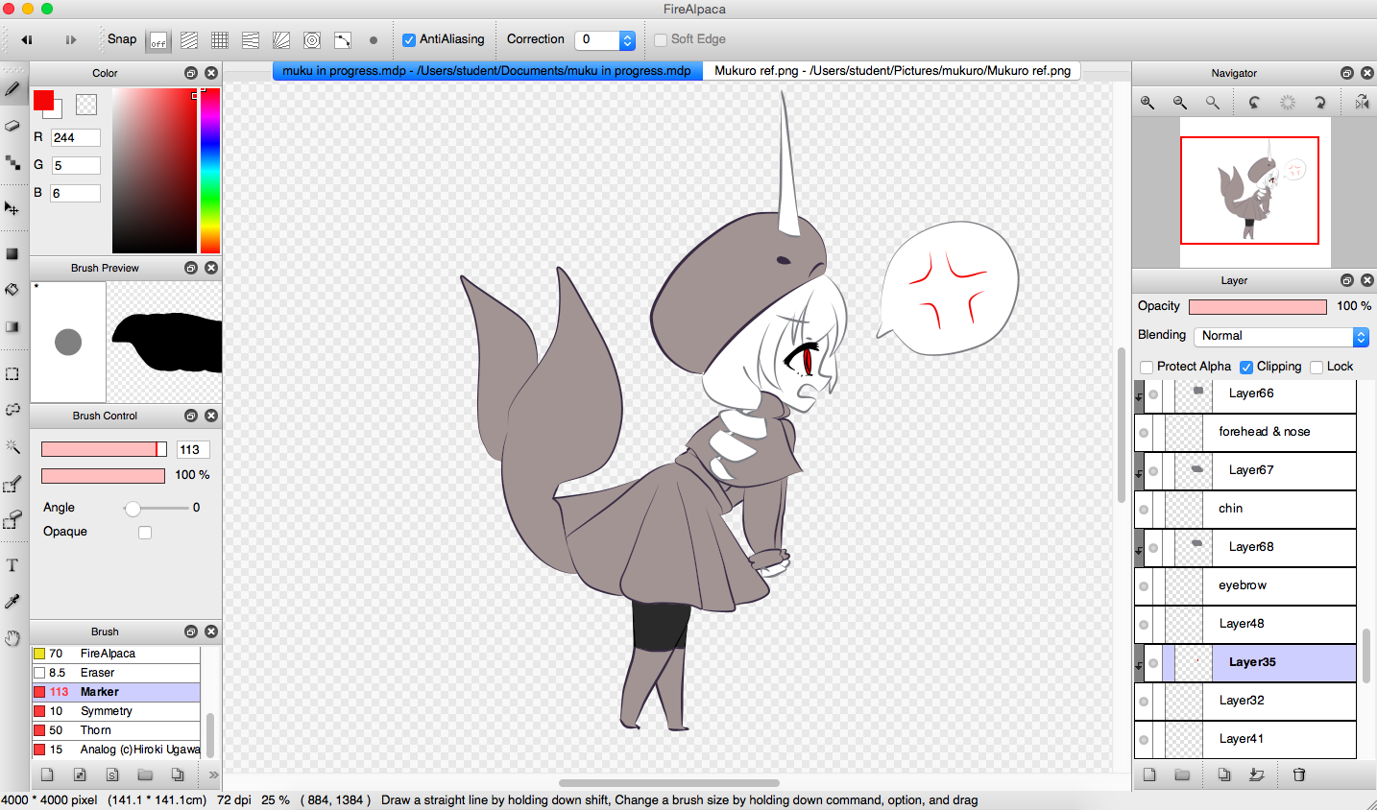The width and height of the screenshot is (1377, 810).
Task: Select the Gradient tool
Action: (x=12, y=327)
